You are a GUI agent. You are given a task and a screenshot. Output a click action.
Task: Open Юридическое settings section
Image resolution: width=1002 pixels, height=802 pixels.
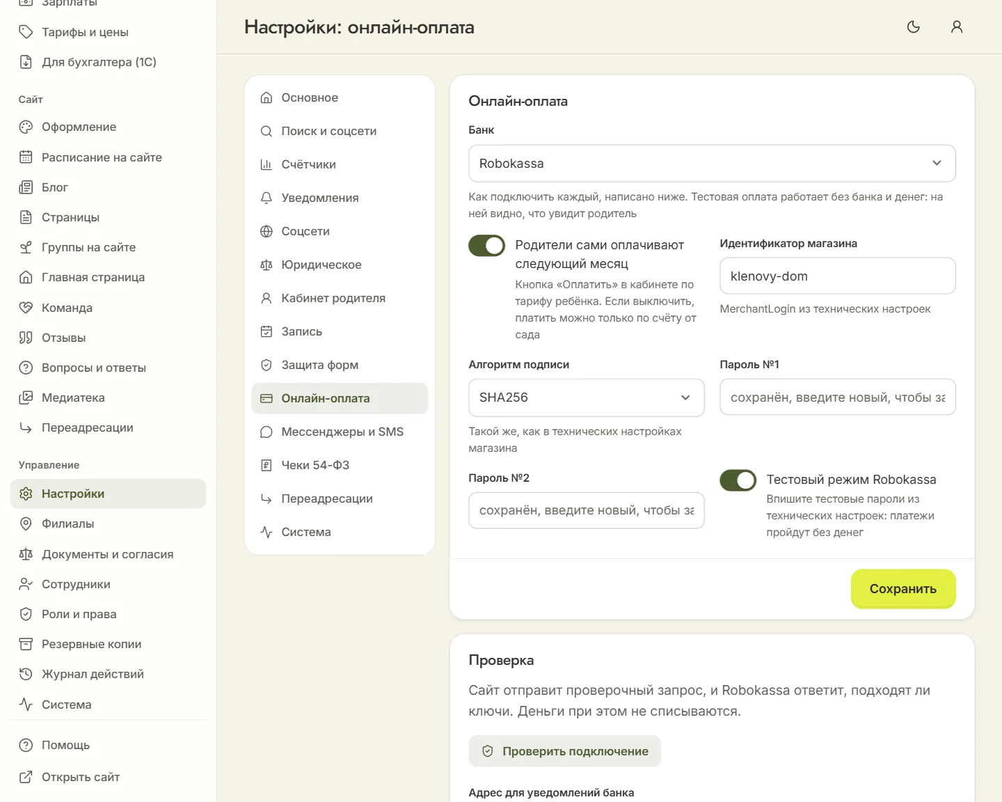coord(340,265)
